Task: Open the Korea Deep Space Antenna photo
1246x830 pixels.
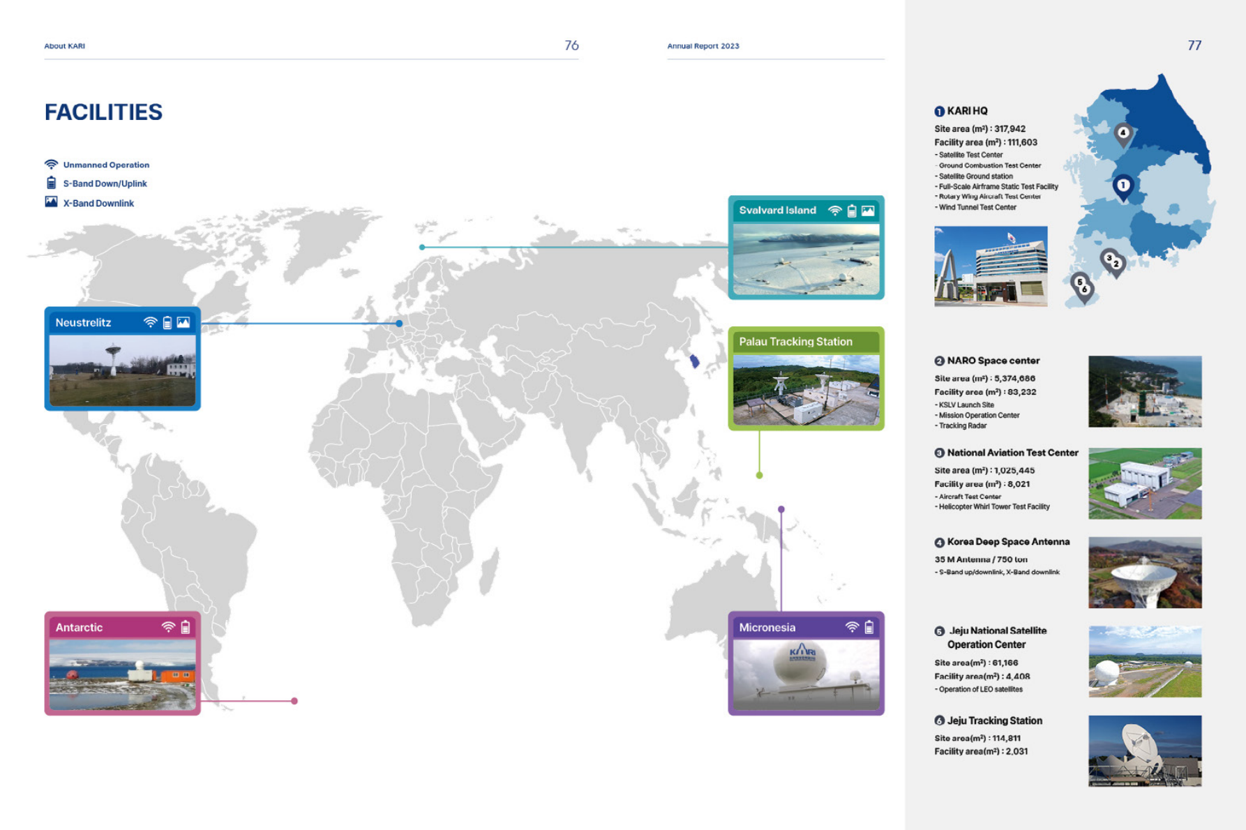Action: click(x=1144, y=572)
